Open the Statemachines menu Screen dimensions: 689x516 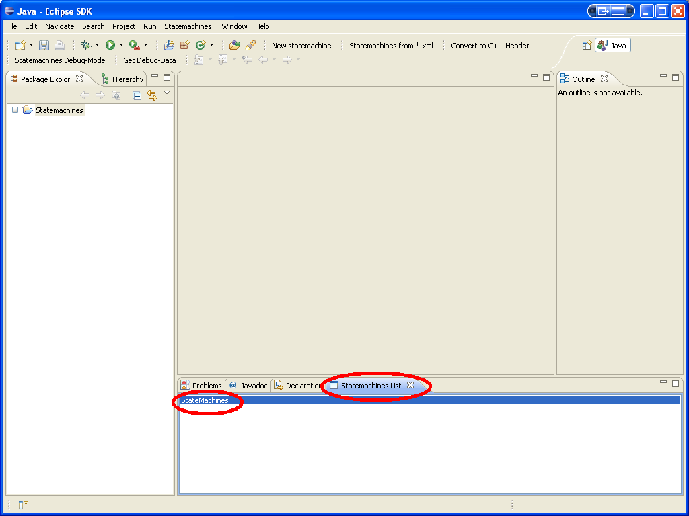[188, 26]
